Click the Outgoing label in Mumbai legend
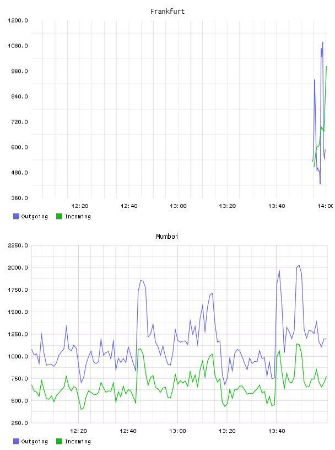Image resolution: width=335 pixels, height=450 pixels. tap(34, 441)
